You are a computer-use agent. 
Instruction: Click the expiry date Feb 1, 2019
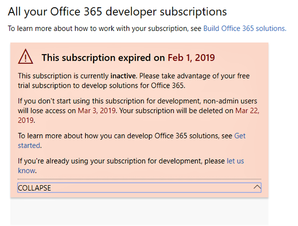[191, 57]
